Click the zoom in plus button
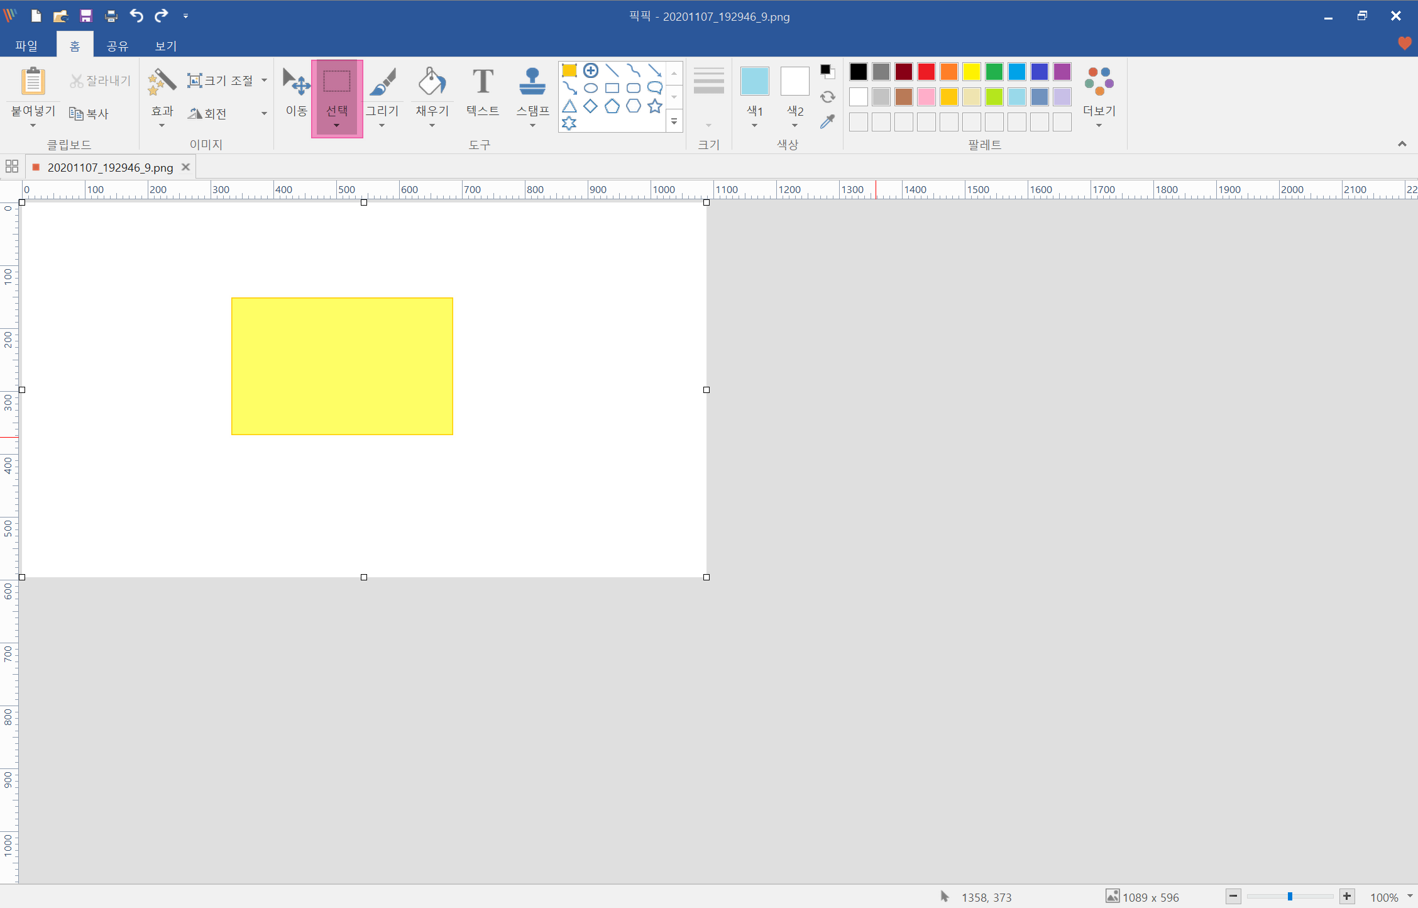Viewport: 1418px width, 908px height. tap(1346, 897)
